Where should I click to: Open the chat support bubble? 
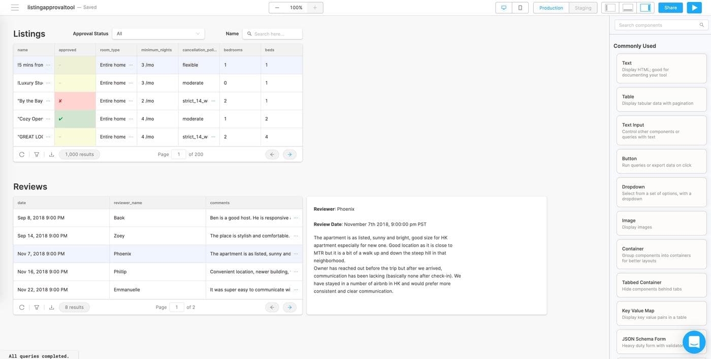pos(694,342)
